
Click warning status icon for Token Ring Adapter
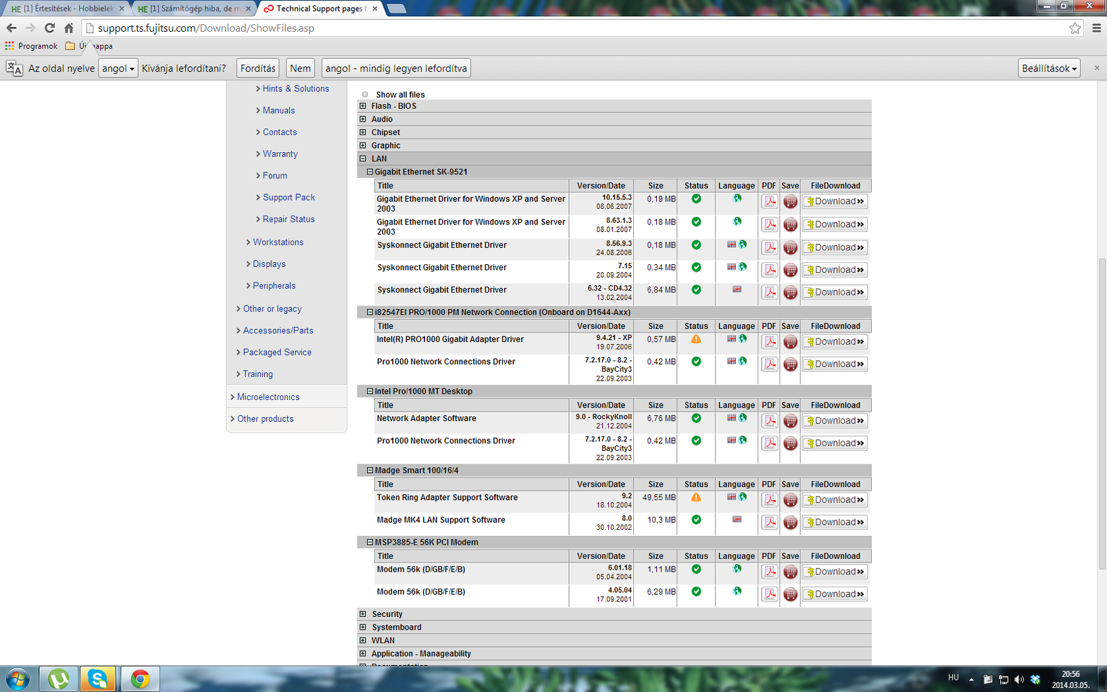[696, 497]
